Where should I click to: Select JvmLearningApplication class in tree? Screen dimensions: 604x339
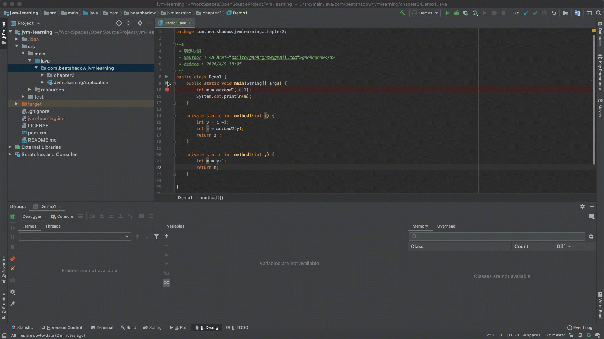pos(81,82)
